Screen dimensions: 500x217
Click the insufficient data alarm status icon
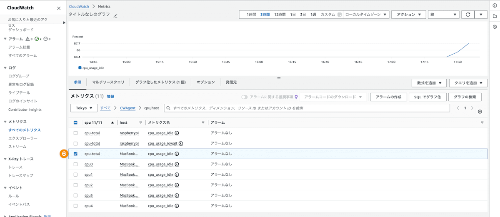(x=46, y=39)
